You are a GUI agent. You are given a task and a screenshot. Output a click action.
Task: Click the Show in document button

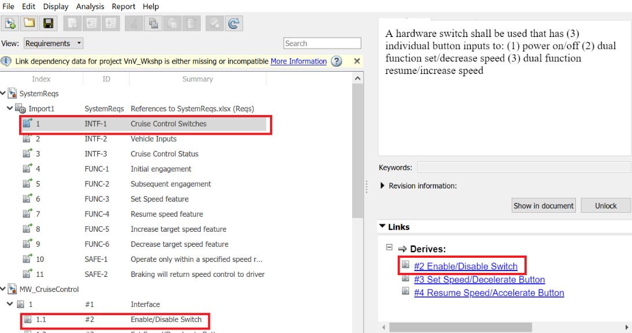(543, 206)
